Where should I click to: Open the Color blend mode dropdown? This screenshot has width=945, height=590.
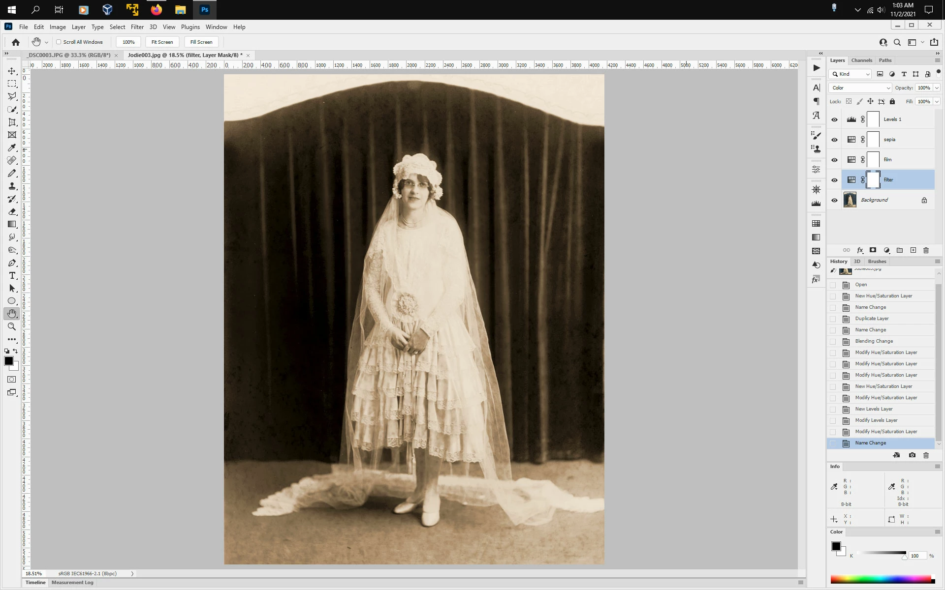click(860, 88)
